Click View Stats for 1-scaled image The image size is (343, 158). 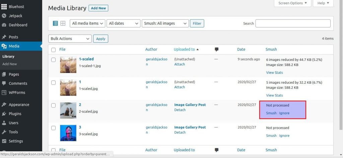(x=274, y=73)
